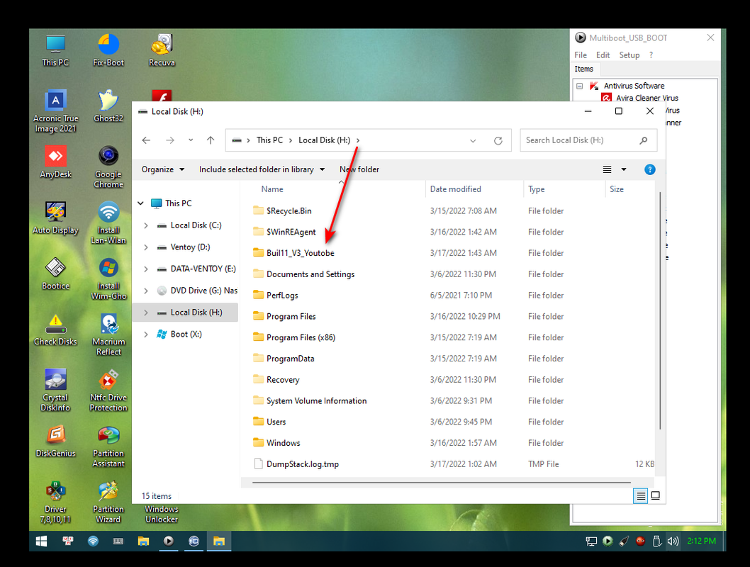Open the Macrium Reflect desktop icon
Viewport: 750px width, 567px height.
coord(108,335)
